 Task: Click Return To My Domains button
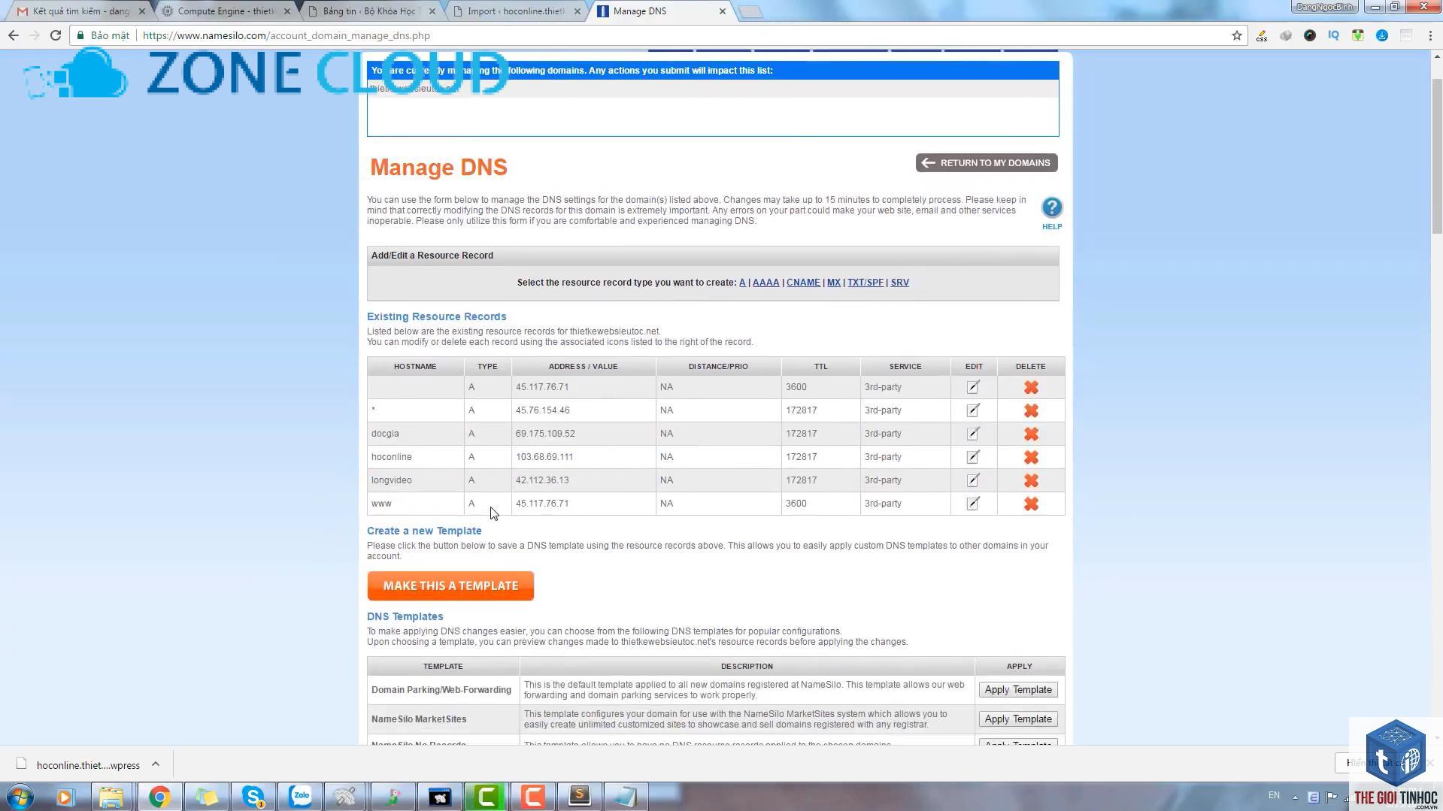[987, 163]
